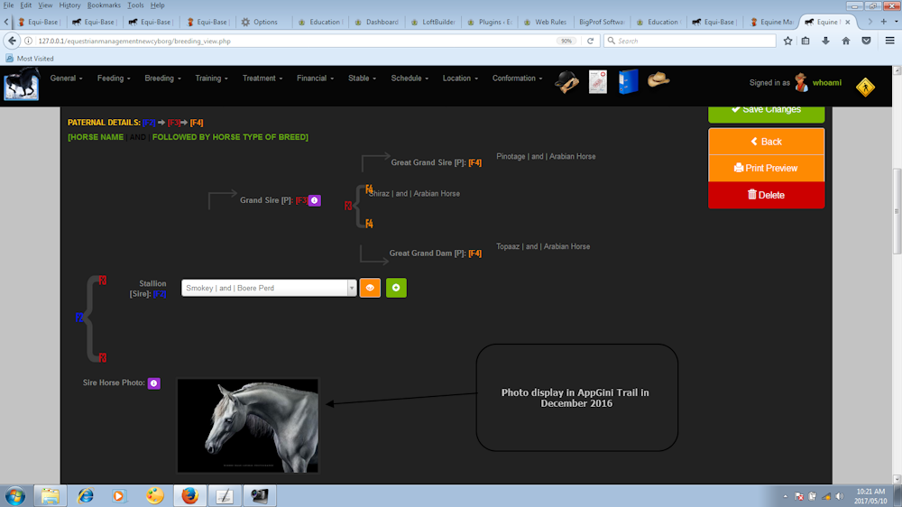The image size is (902, 507).
Task: Open the browser Tools menu
Action: (x=136, y=5)
